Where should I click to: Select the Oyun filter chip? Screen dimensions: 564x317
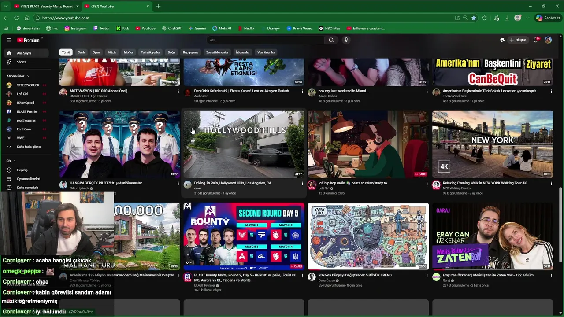pos(96,52)
